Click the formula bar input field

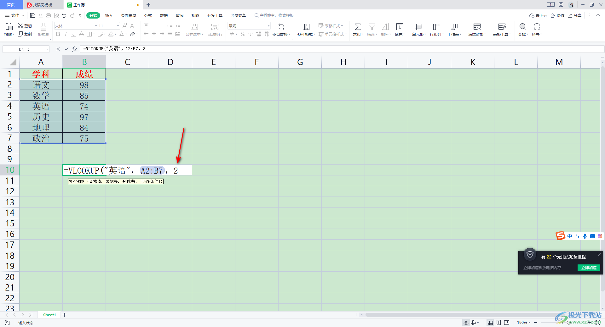342,49
